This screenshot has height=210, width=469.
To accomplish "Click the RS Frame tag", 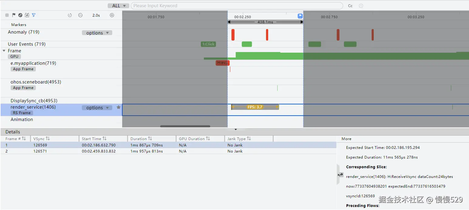I will [x=22, y=113].
